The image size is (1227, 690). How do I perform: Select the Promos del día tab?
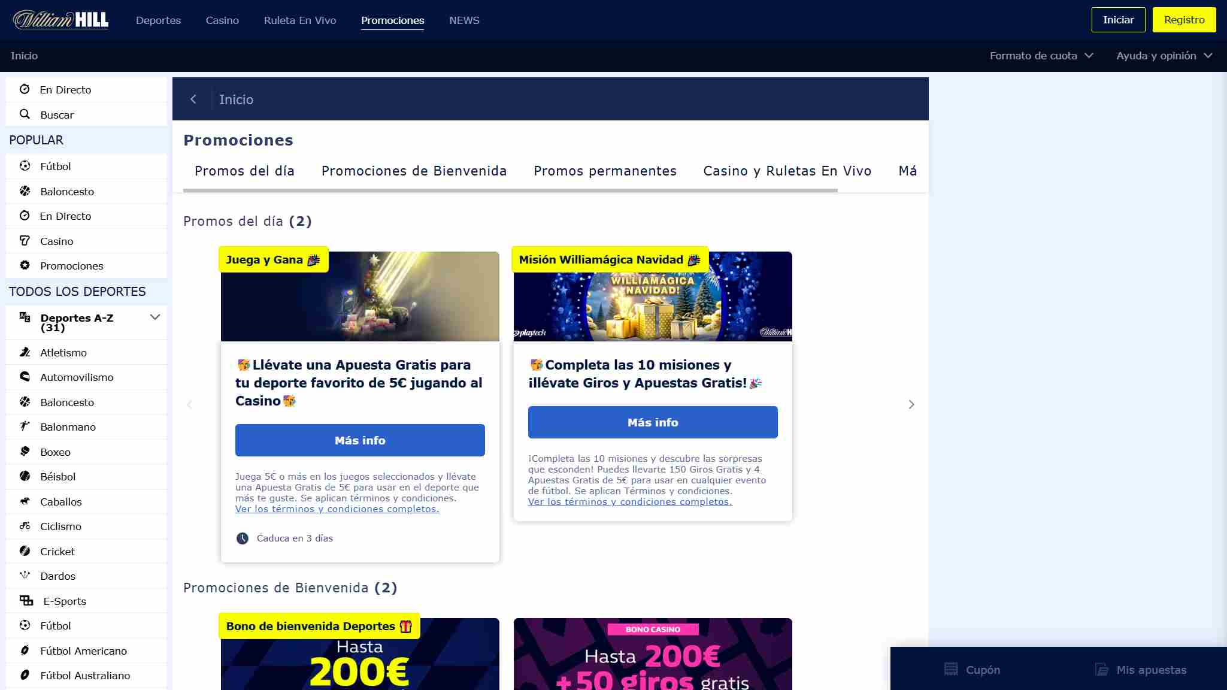(x=244, y=171)
